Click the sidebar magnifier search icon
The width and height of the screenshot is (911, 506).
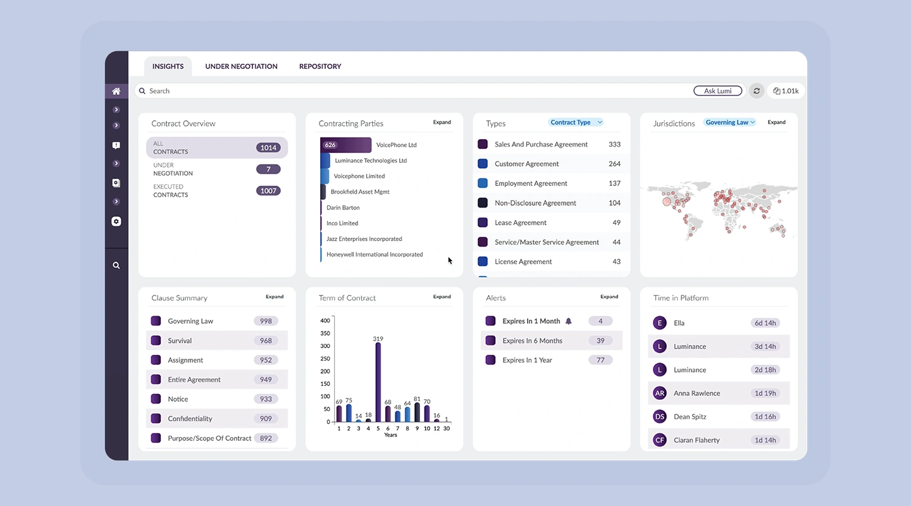(116, 266)
